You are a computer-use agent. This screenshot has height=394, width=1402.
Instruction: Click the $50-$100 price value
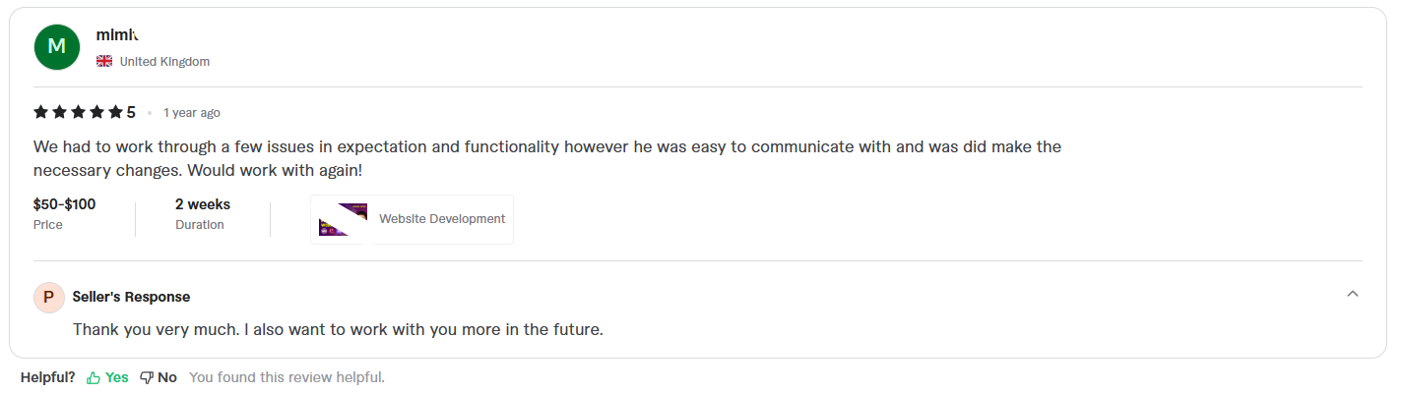click(x=64, y=204)
